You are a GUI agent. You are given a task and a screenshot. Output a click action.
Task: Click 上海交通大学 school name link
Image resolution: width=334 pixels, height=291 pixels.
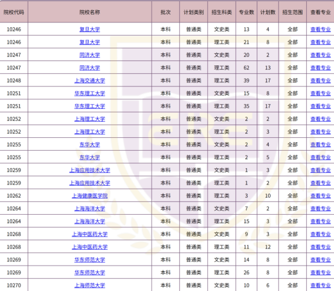click(89, 80)
